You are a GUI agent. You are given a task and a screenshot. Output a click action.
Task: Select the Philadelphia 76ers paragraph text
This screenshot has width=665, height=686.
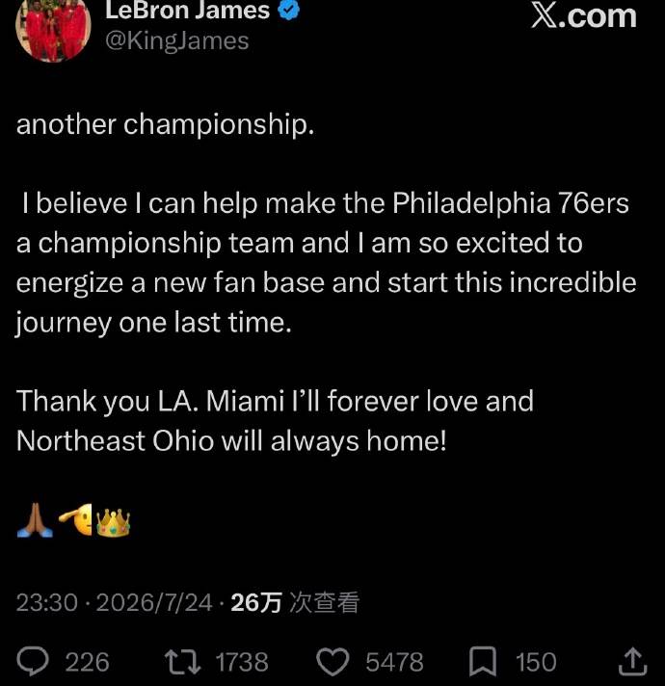326,263
